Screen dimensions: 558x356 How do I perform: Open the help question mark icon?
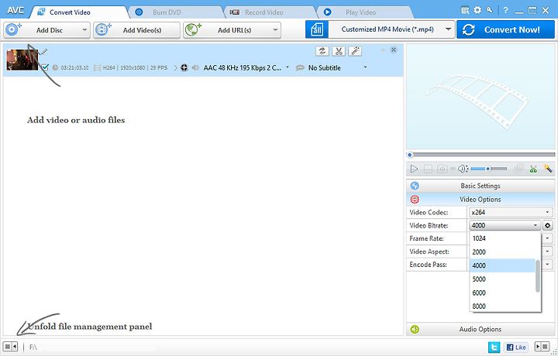pos(505,11)
